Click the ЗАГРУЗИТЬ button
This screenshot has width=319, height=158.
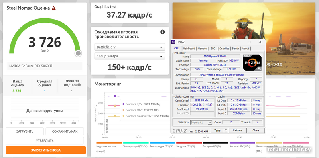click(25, 131)
